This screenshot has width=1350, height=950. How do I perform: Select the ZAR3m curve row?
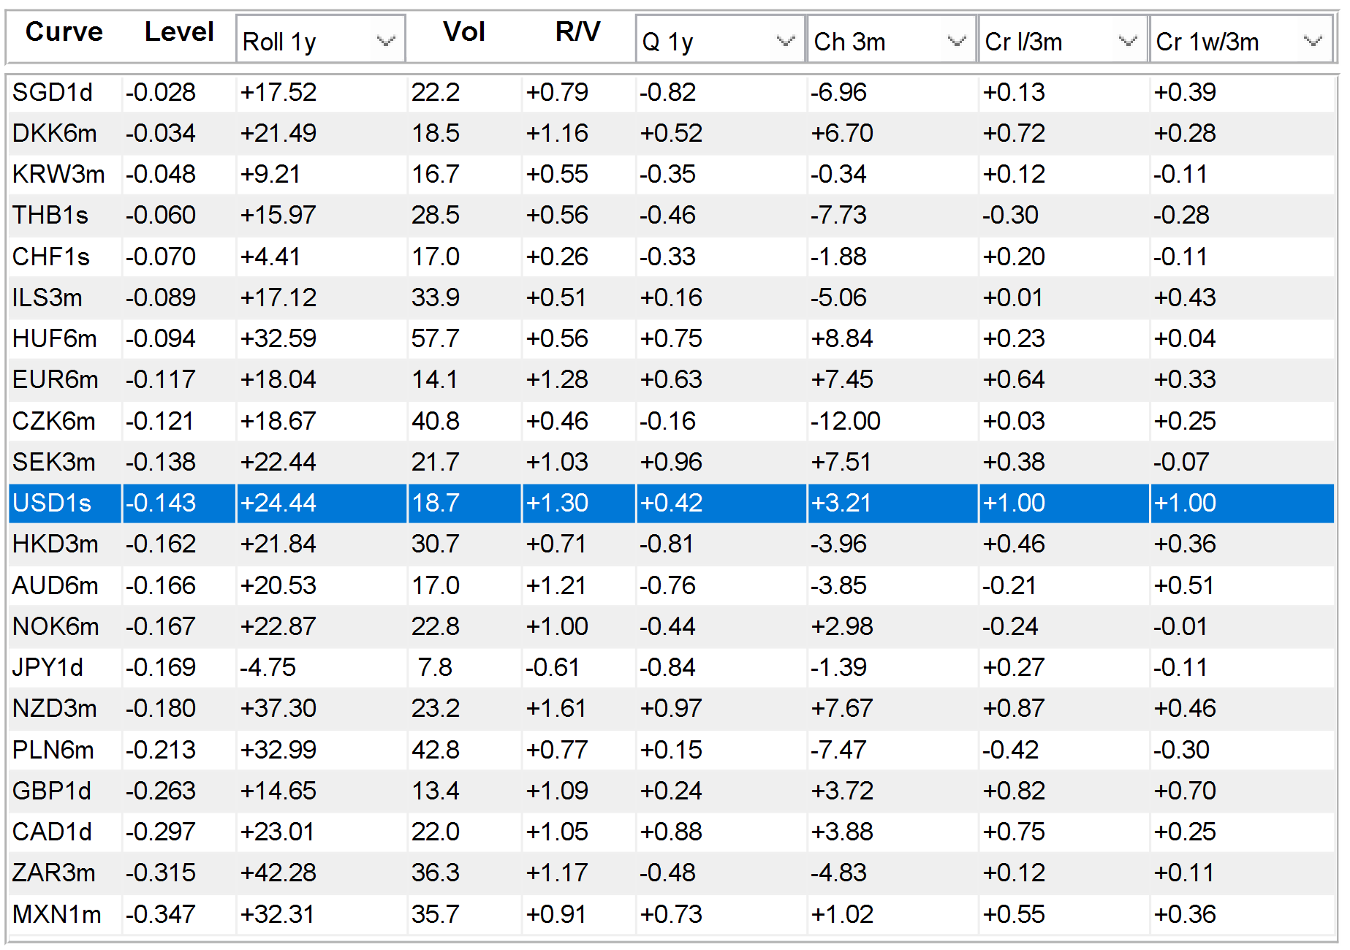(x=672, y=873)
